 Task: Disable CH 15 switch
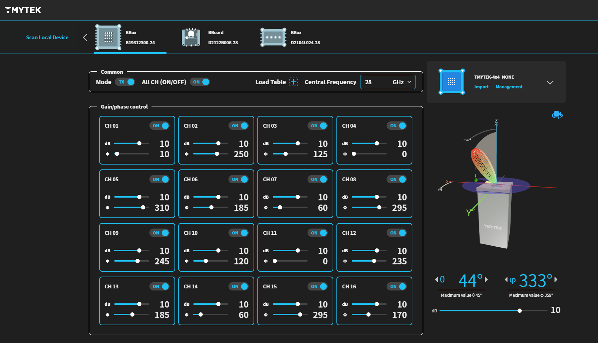pyautogui.click(x=318, y=287)
